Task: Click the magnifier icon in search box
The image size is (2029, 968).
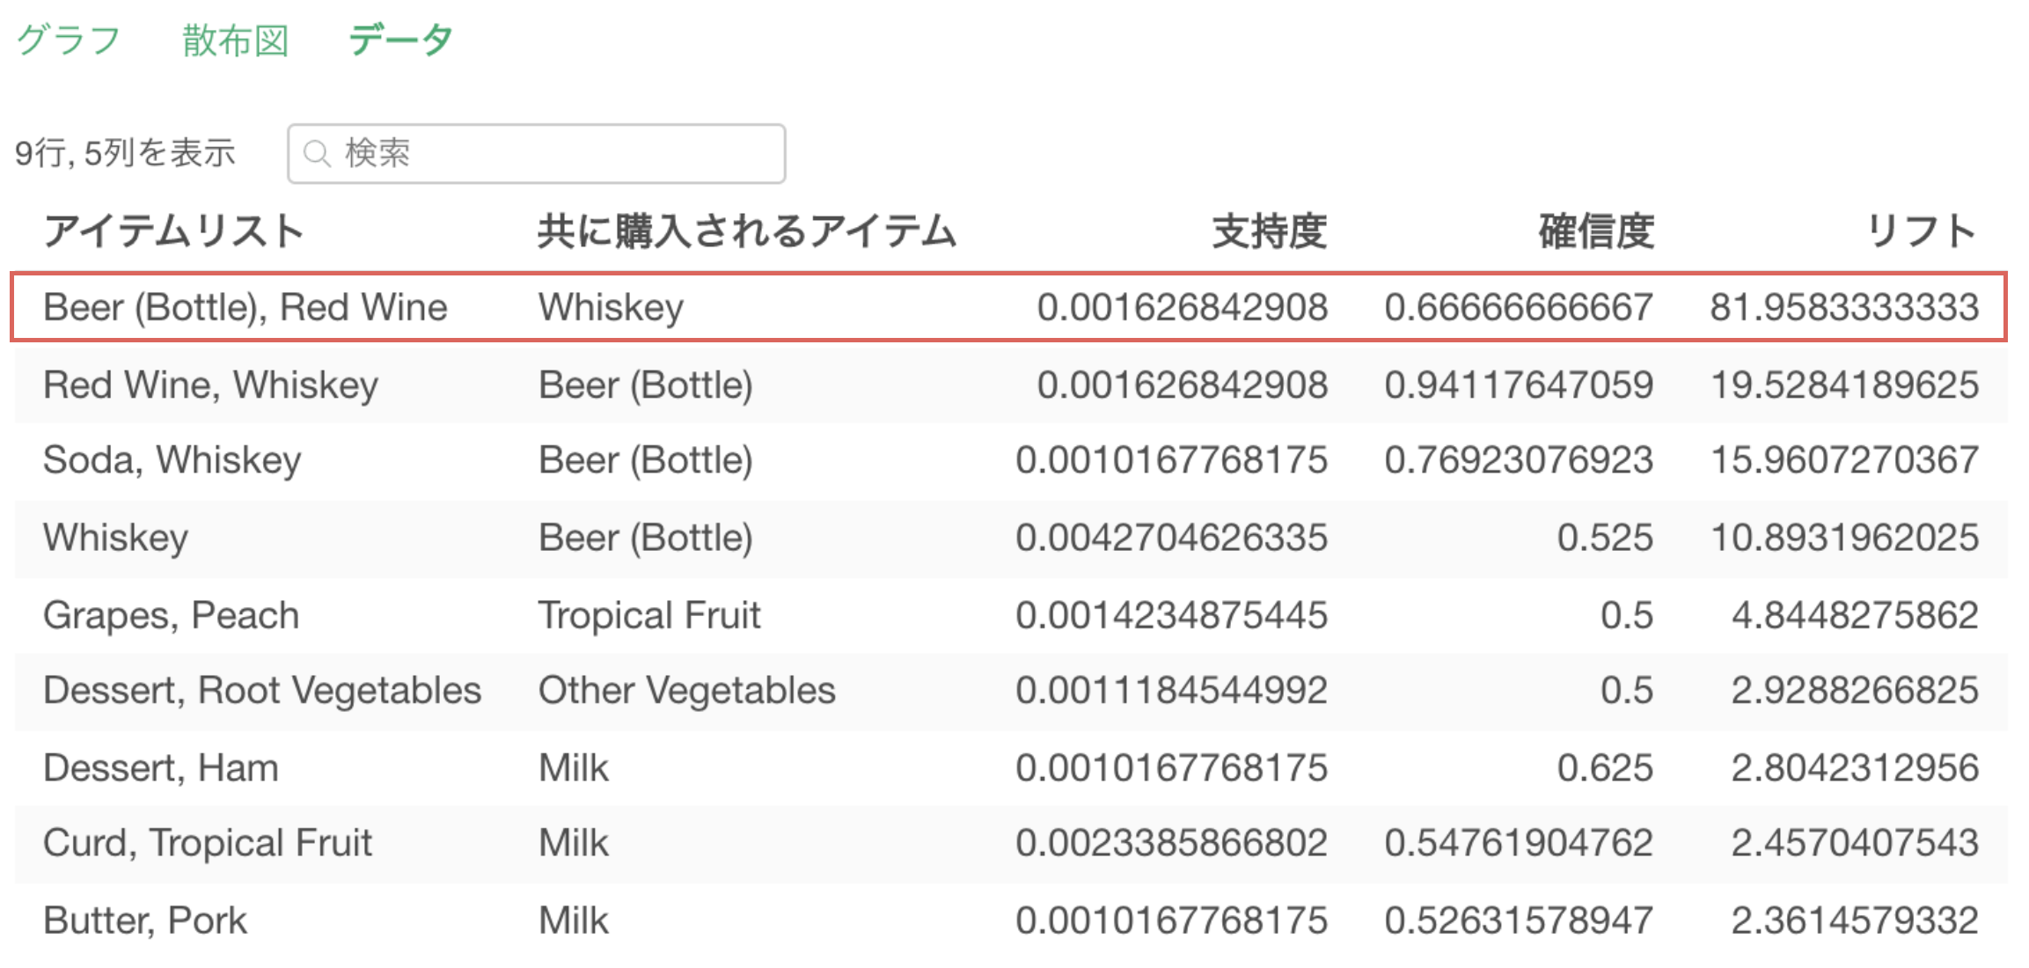Action: click(x=317, y=154)
